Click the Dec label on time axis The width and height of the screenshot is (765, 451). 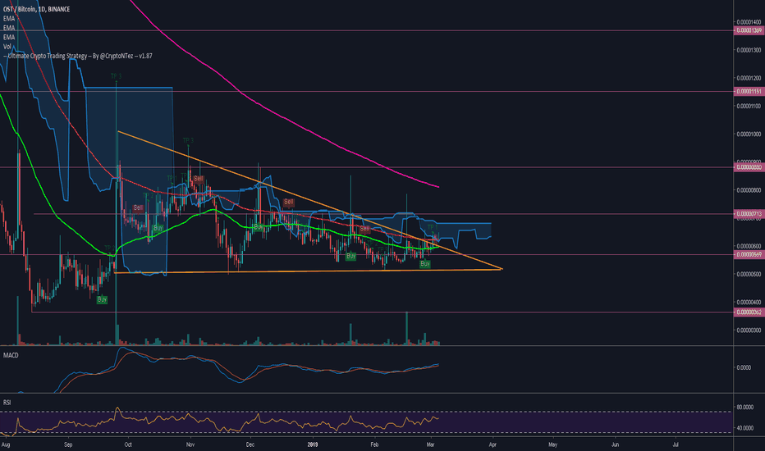tap(250, 444)
